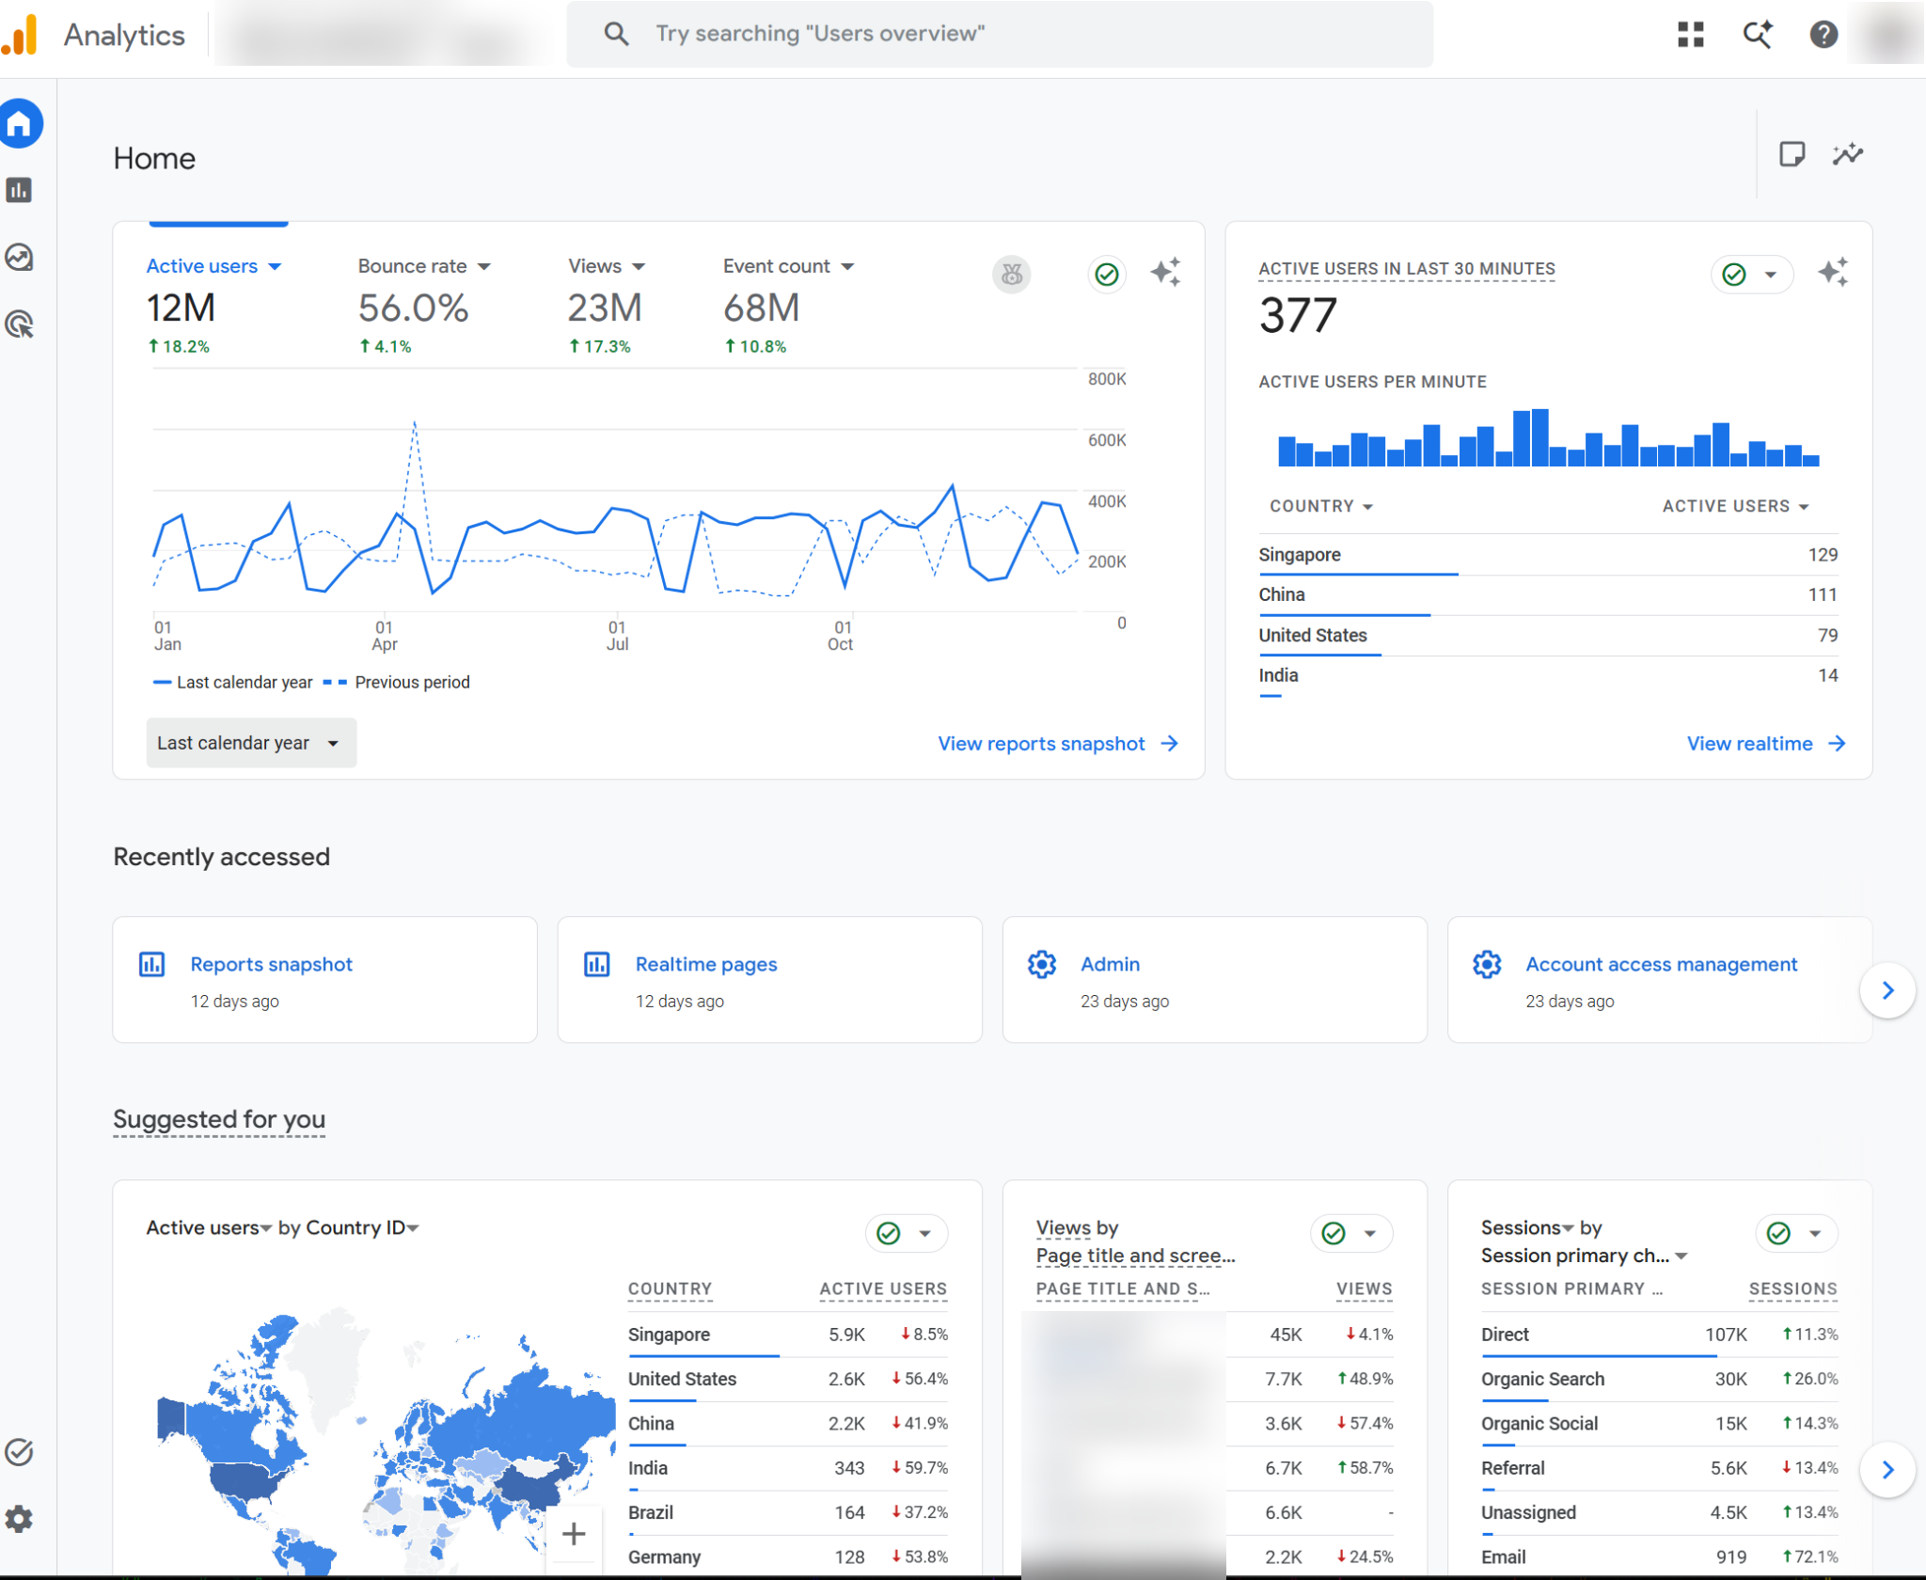Click View reports snapshot link

1058,744
